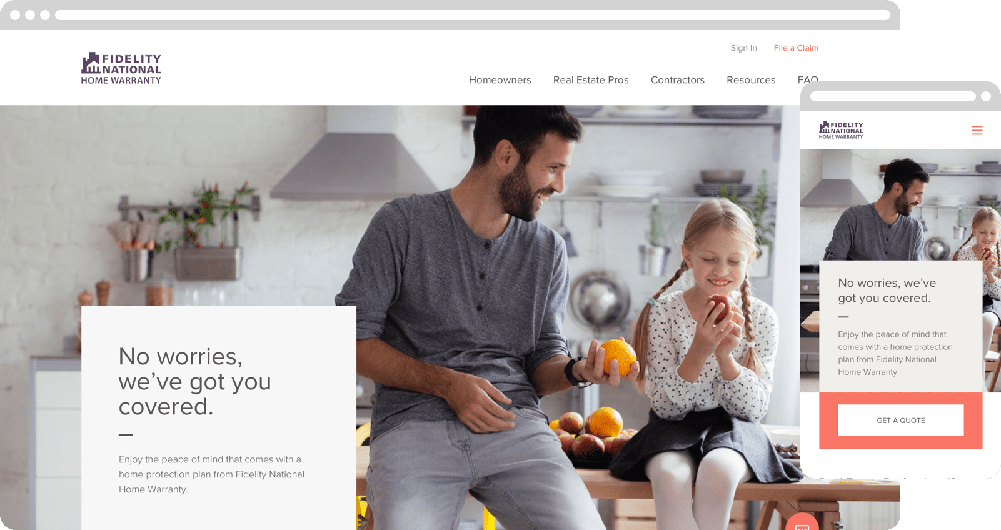Open the Resources navigation item
This screenshot has width=1001, height=530.
751,80
